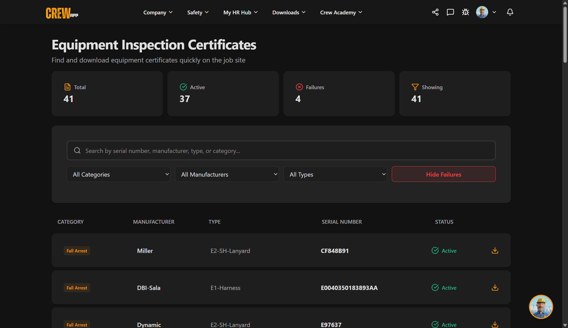Image resolution: width=568 pixels, height=328 pixels.
Task: Open the assistant avatar chat bubble
Action: pyautogui.click(x=541, y=307)
